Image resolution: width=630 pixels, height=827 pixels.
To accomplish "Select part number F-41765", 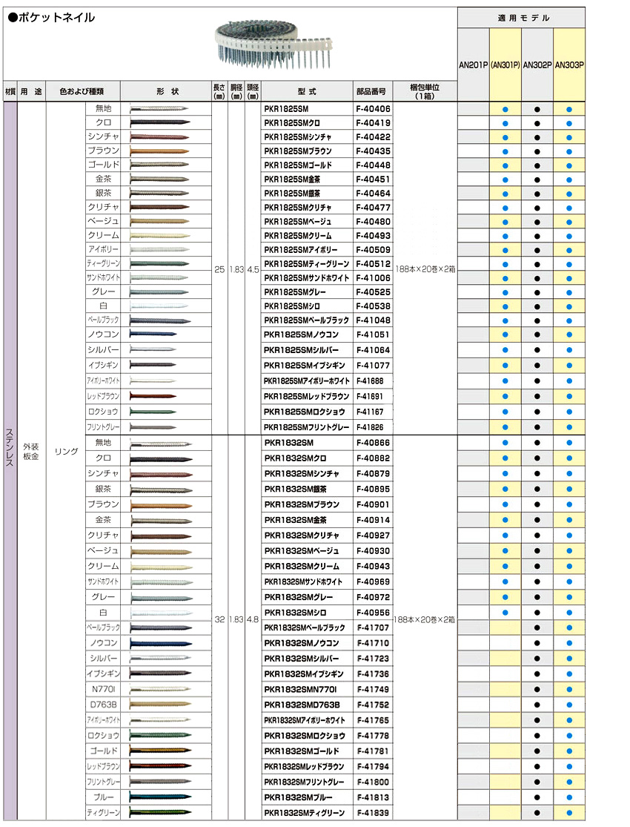I will (x=373, y=720).
